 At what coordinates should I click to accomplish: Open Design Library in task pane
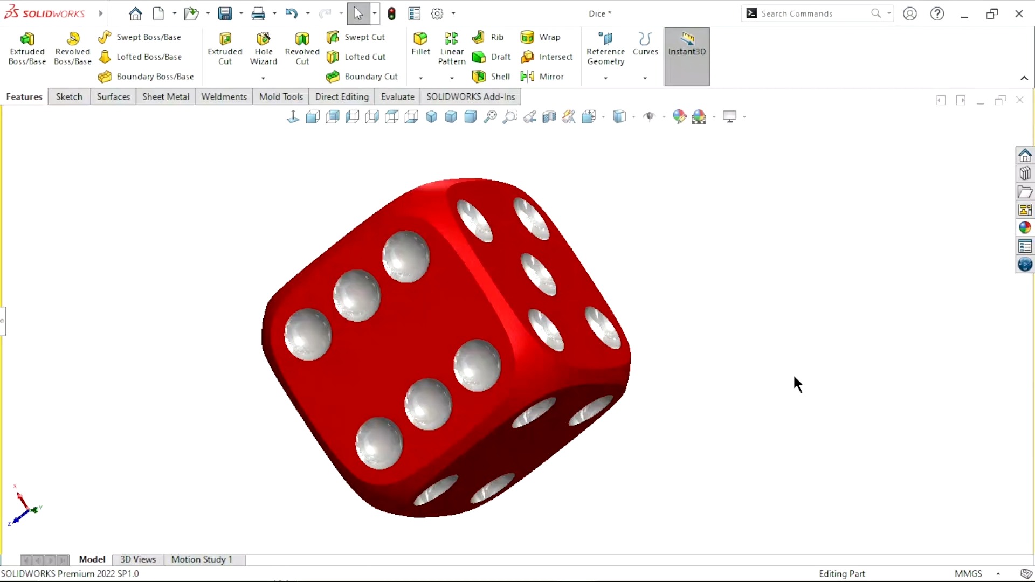1025,174
